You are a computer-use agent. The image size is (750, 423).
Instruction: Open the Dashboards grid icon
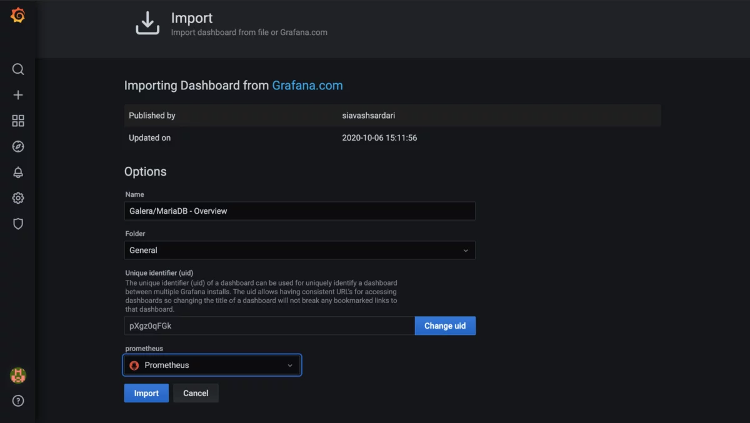pos(18,121)
